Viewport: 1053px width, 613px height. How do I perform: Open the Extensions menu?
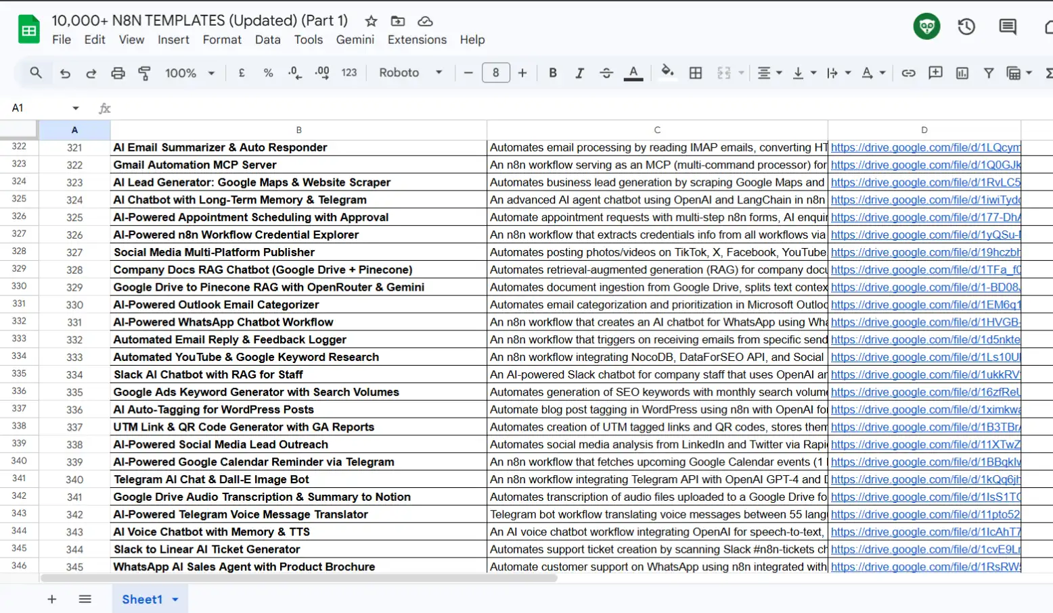coord(417,40)
